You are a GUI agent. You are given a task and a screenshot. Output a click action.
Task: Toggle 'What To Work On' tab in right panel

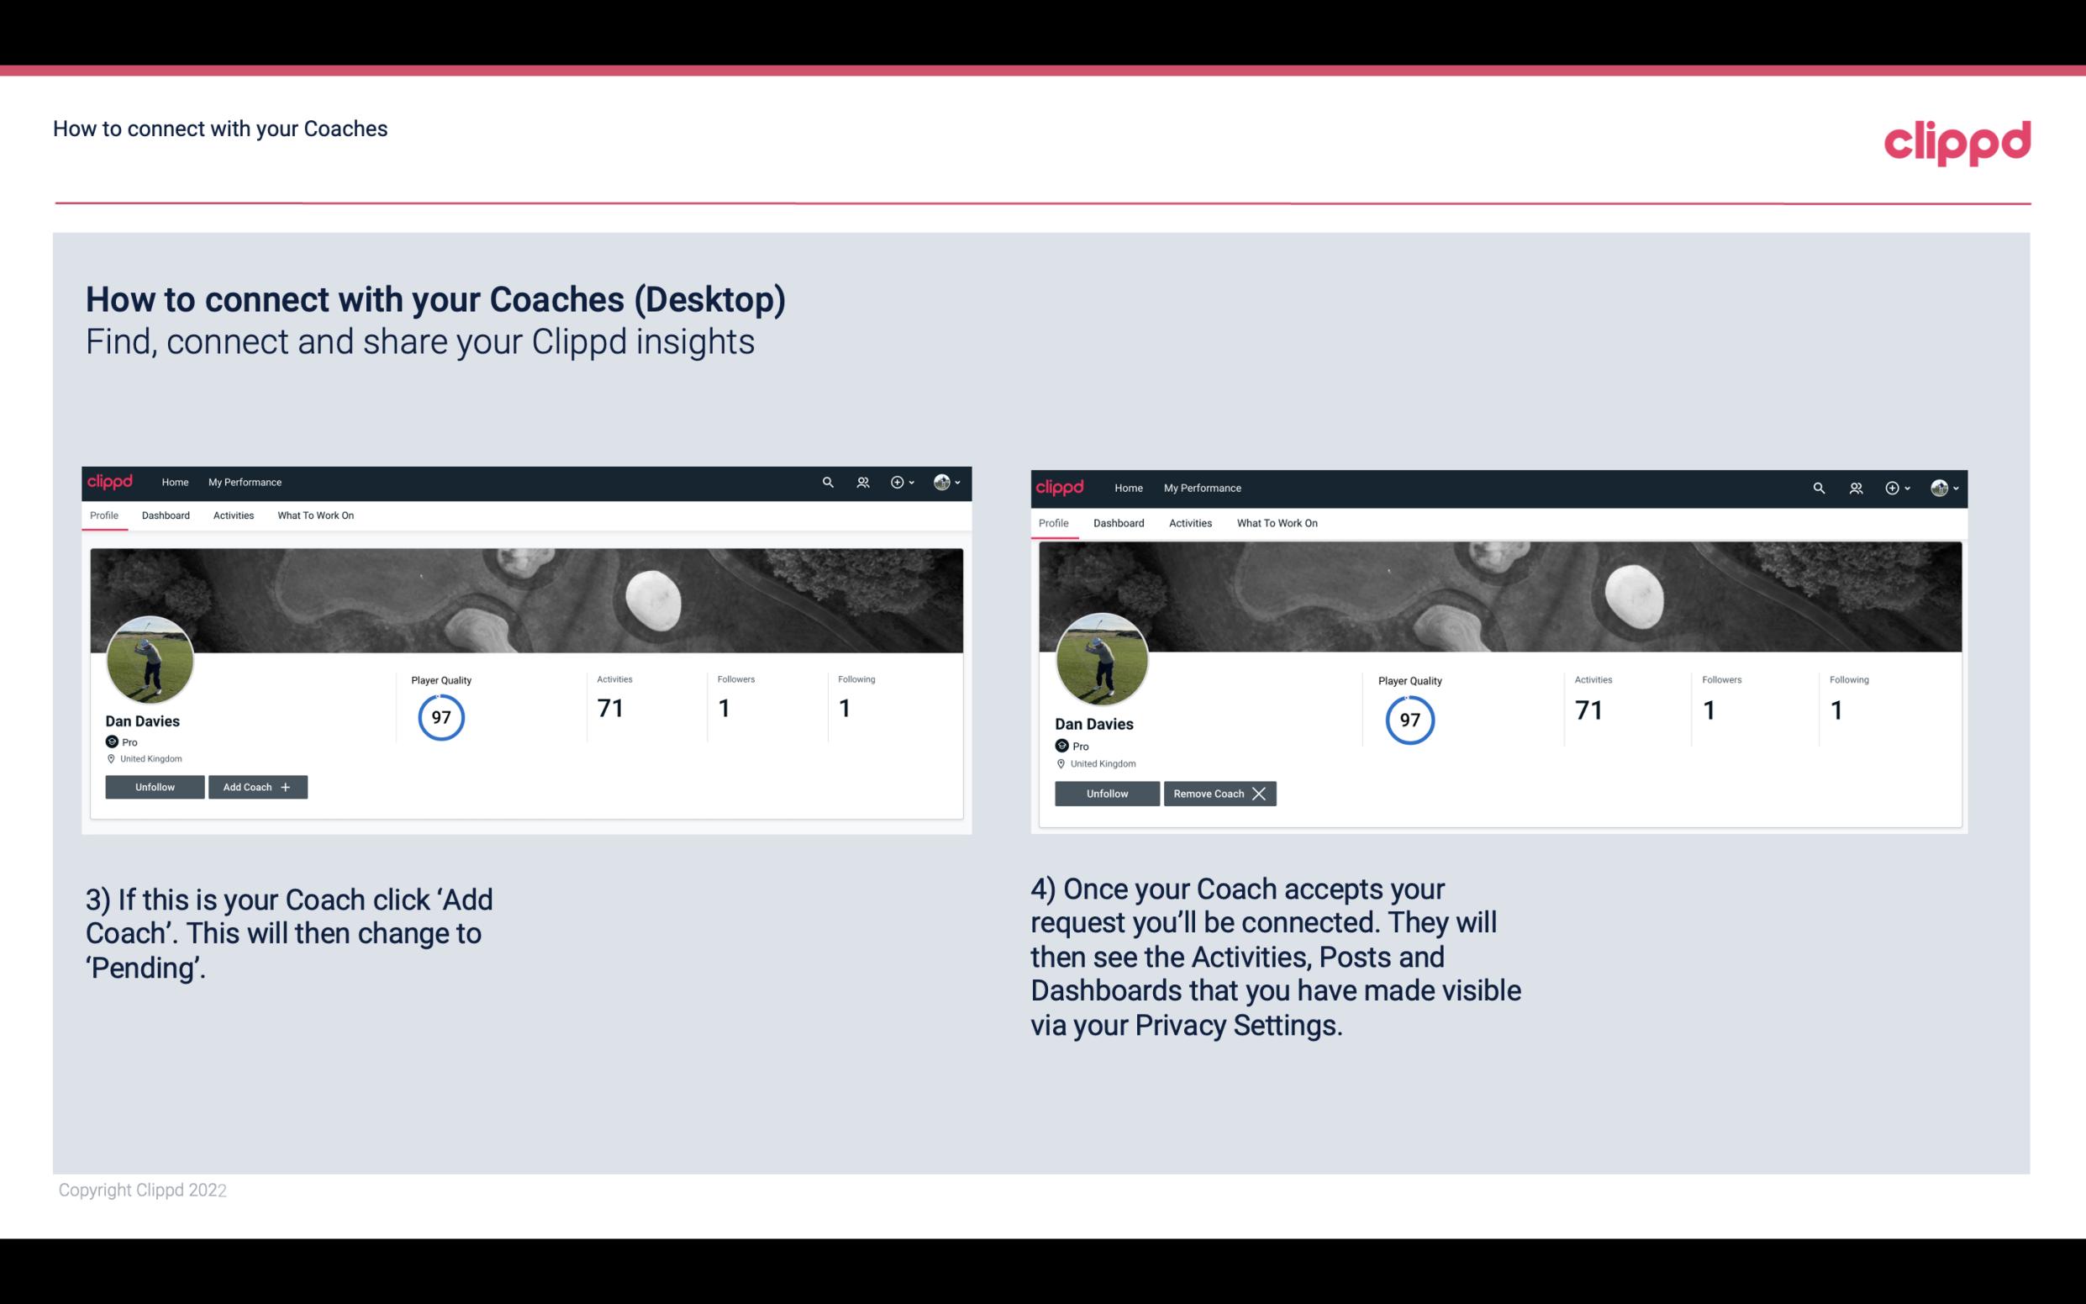click(1277, 521)
